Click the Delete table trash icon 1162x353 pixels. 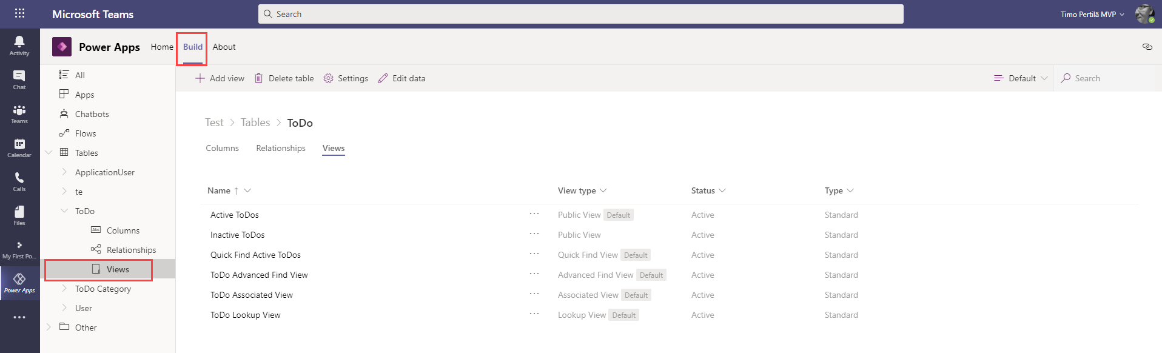(259, 78)
